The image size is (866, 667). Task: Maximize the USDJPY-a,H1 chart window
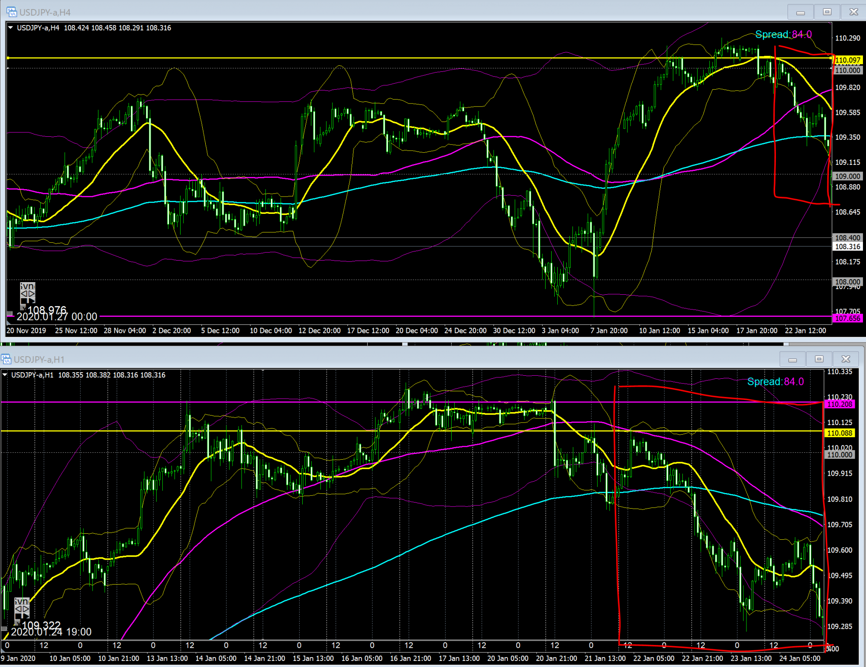pyautogui.click(x=819, y=359)
